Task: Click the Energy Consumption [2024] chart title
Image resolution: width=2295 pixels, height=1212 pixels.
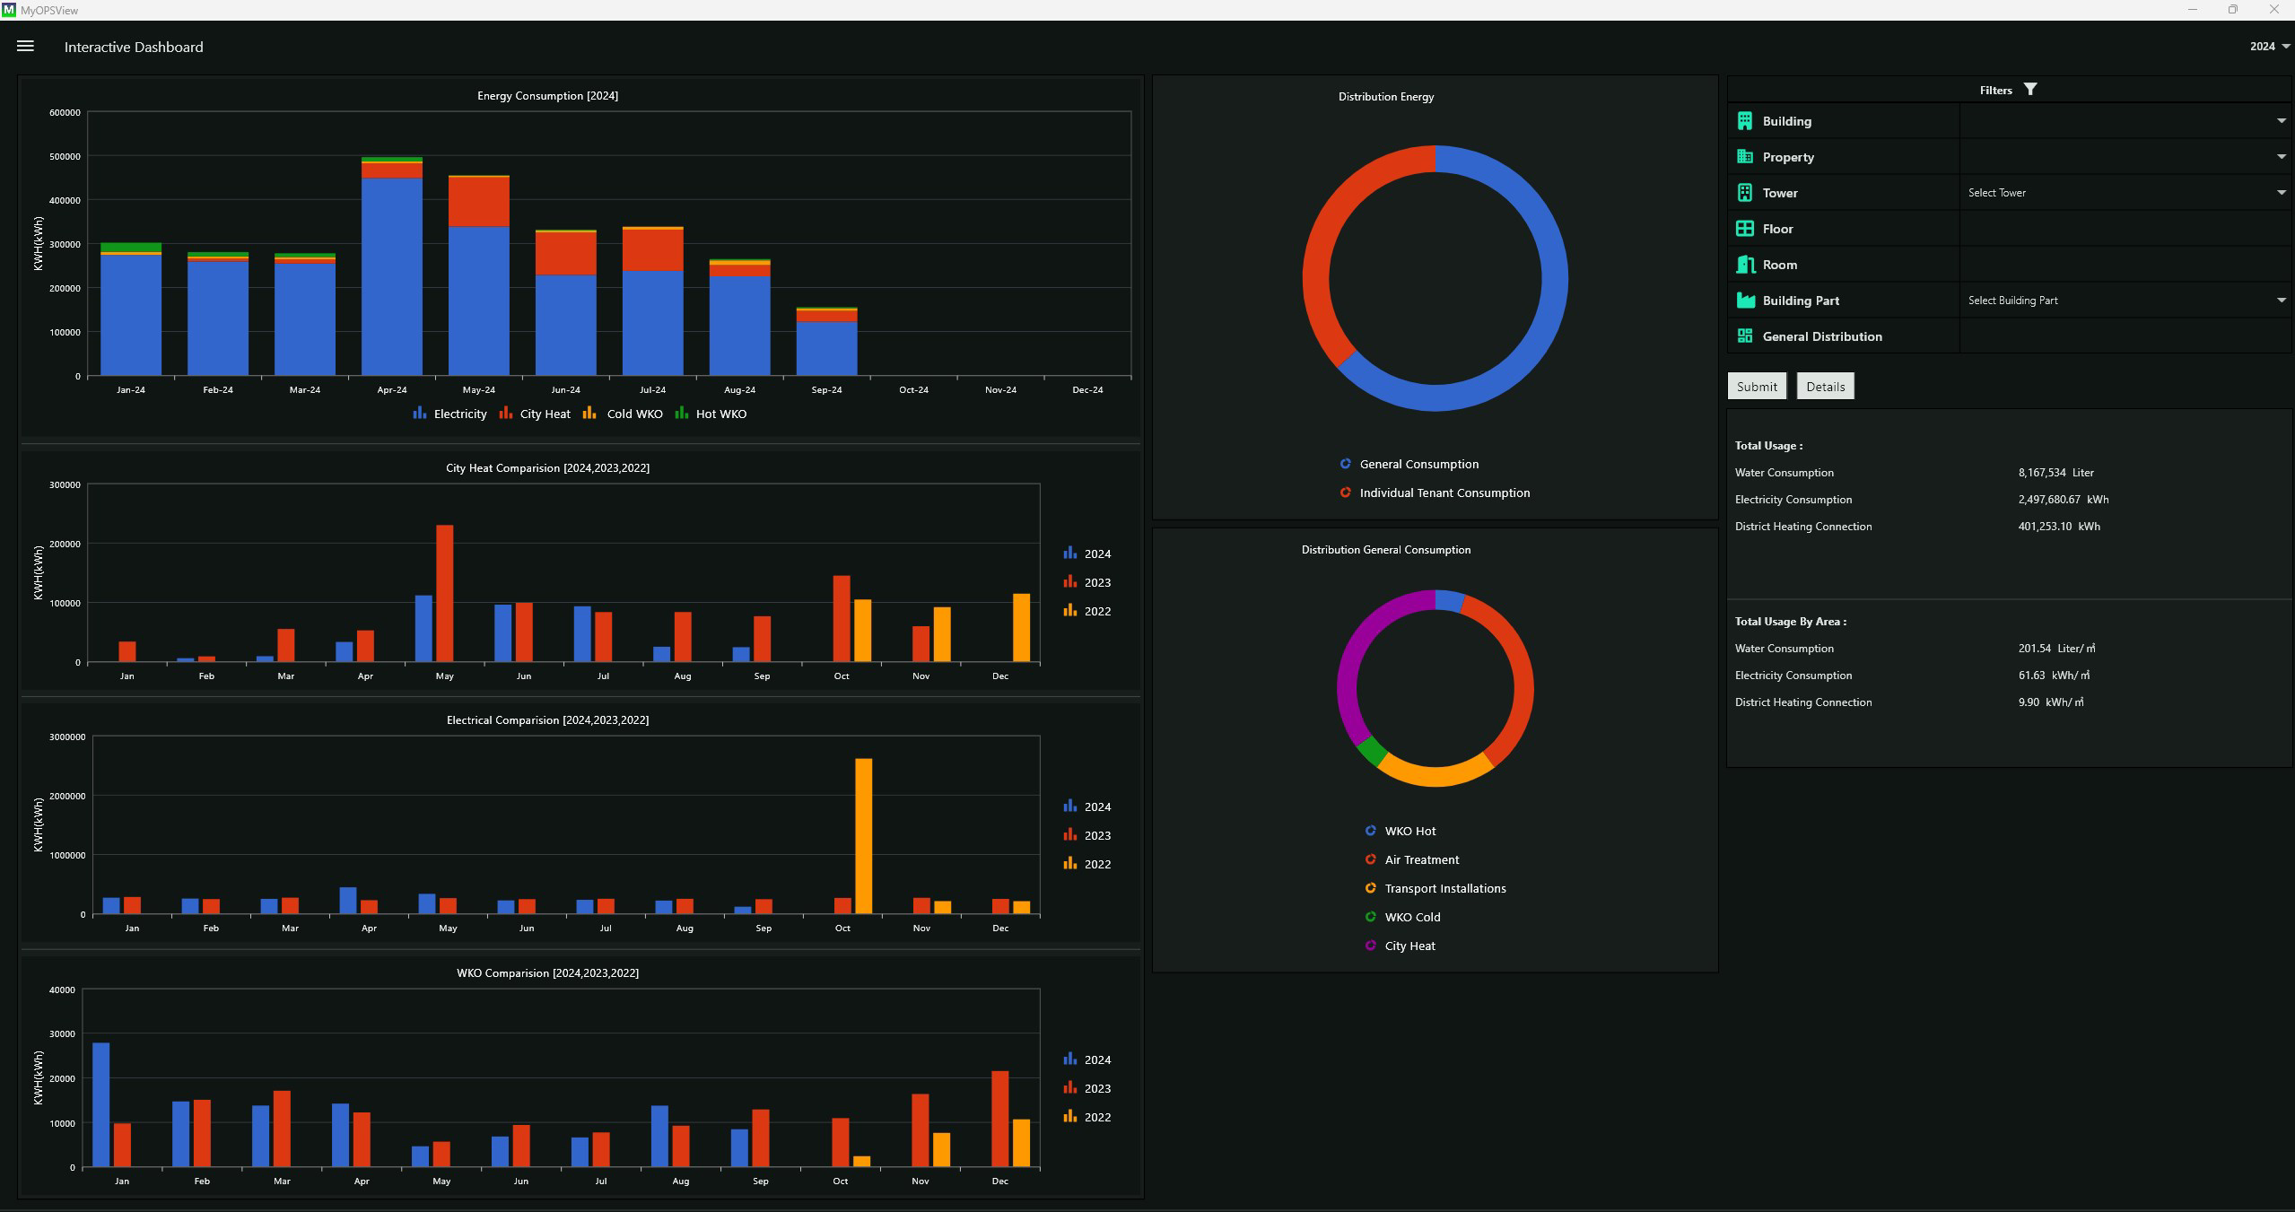Action: pyautogui.click(x=547, y=96)
